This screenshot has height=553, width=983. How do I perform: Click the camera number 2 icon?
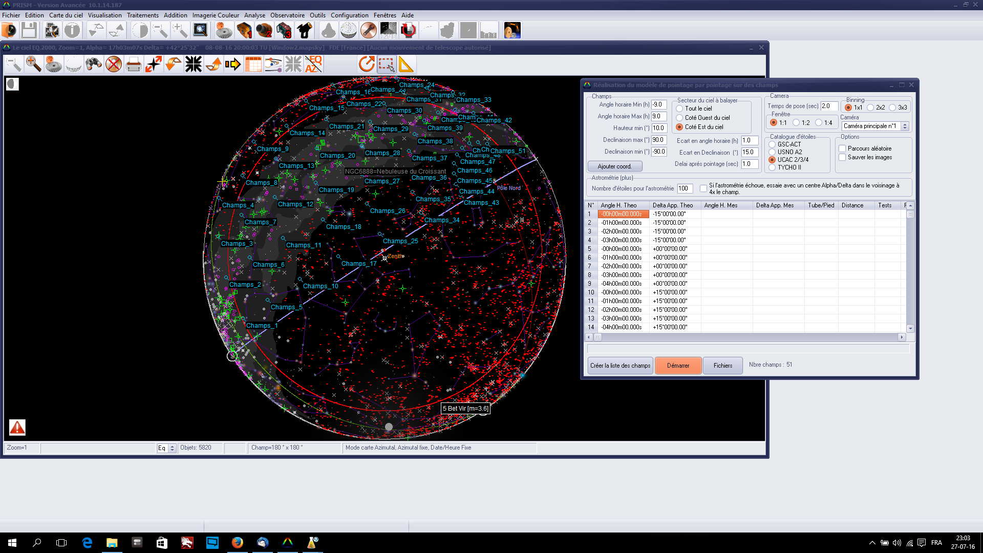point(264,31)
